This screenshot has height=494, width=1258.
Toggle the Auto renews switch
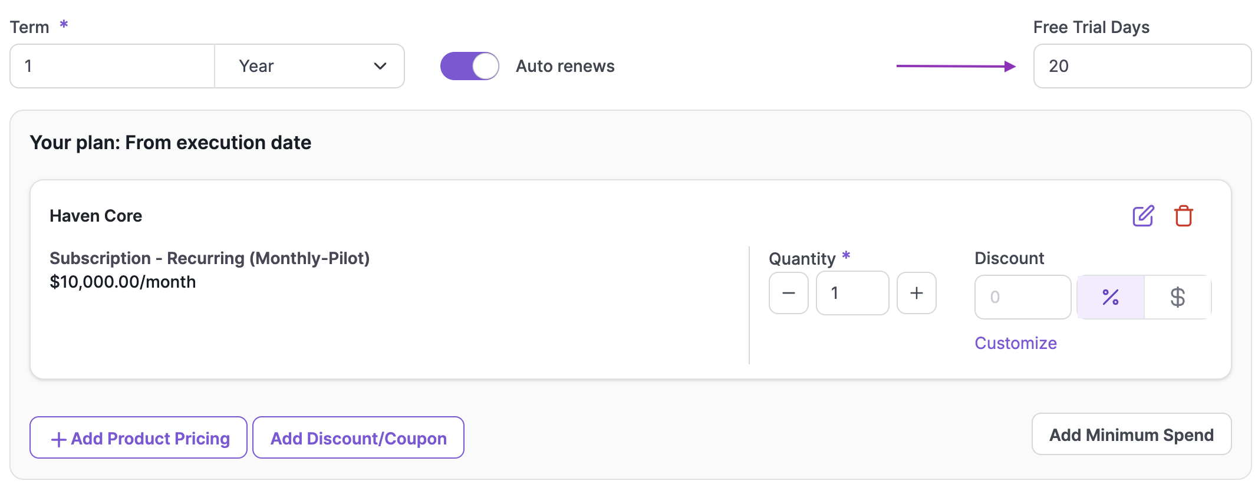pos(470,66)
